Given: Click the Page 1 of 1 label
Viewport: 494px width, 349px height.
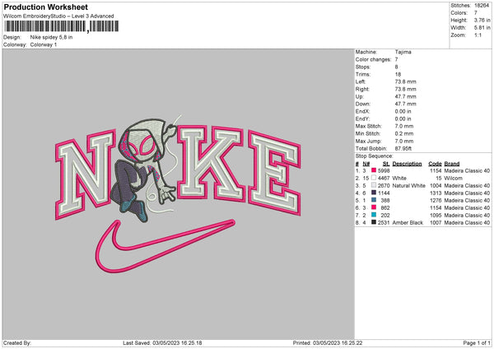Looking at the screenshot, I should tap(477, 343).
